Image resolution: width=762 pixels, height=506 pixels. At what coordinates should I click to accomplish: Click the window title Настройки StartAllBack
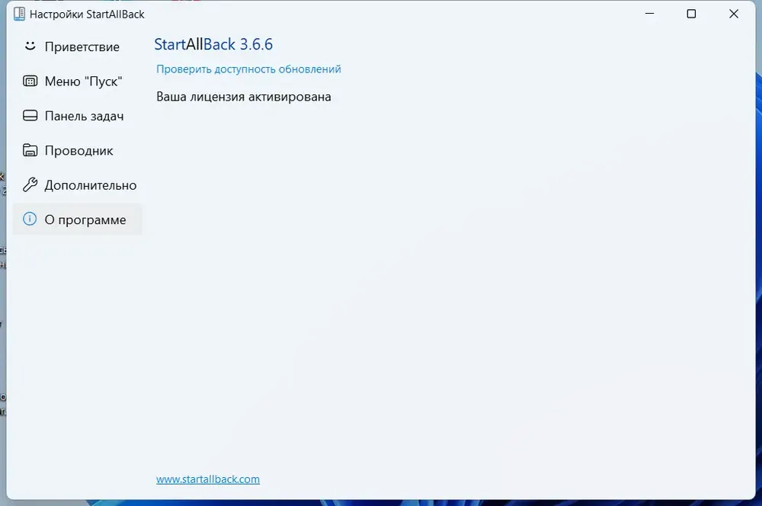[87, 14]
